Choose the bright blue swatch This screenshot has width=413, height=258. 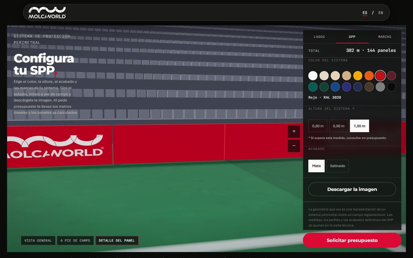click(x=335, y=87)
